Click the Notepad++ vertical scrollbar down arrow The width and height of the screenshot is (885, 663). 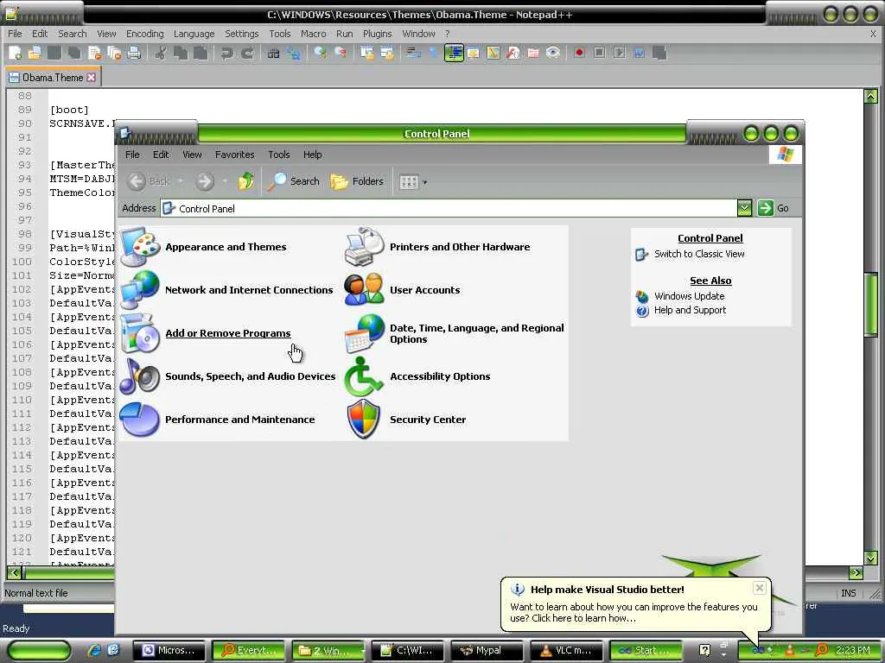point(871,558)
